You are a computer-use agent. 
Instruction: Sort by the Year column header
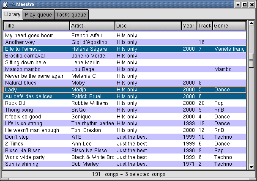pyautogui.click(x=189, y=26)
